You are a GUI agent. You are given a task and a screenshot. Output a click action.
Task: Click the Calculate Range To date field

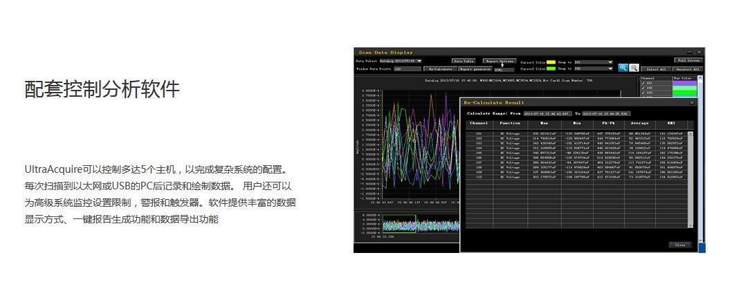pos(606,113)
